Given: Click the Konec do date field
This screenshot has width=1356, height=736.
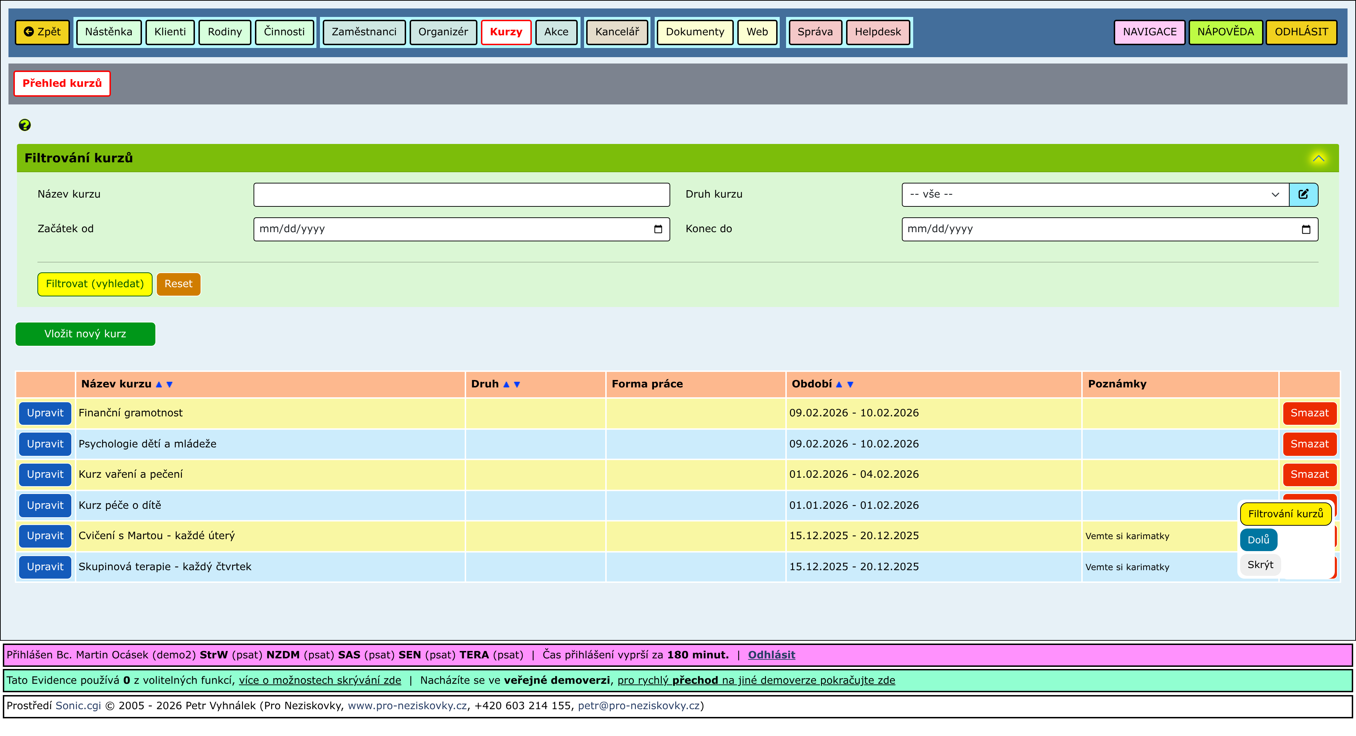Looking at the screenshot, I should coord(1110,229).
